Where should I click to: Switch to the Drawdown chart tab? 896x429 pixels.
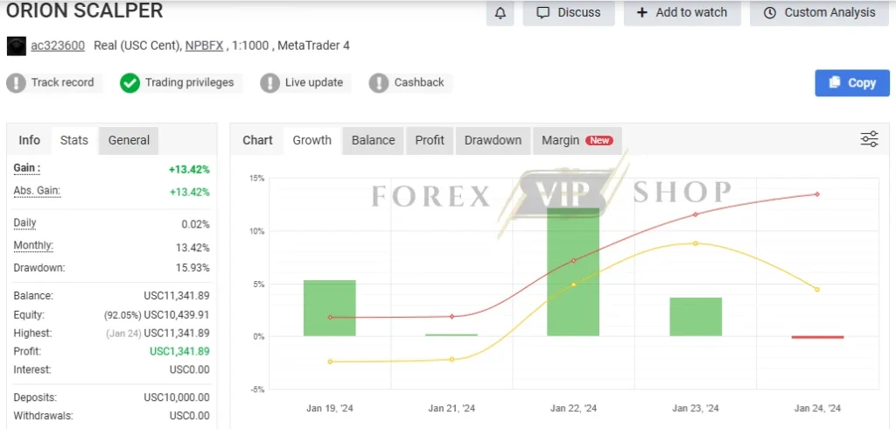coord(493,140)
